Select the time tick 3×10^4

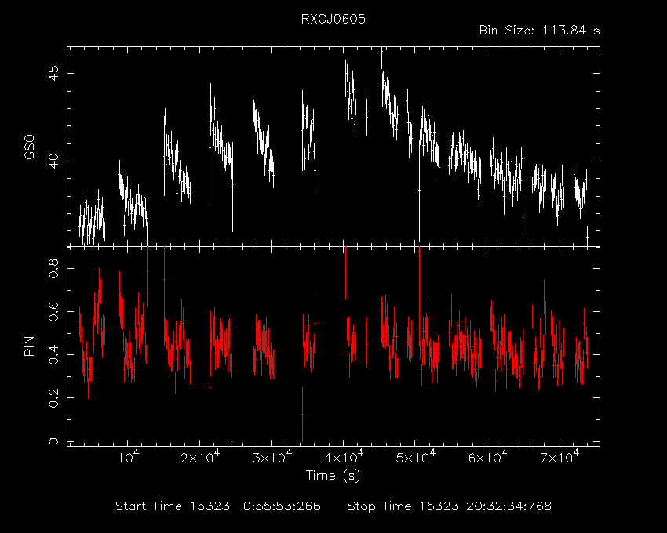(x=272, y=456)
